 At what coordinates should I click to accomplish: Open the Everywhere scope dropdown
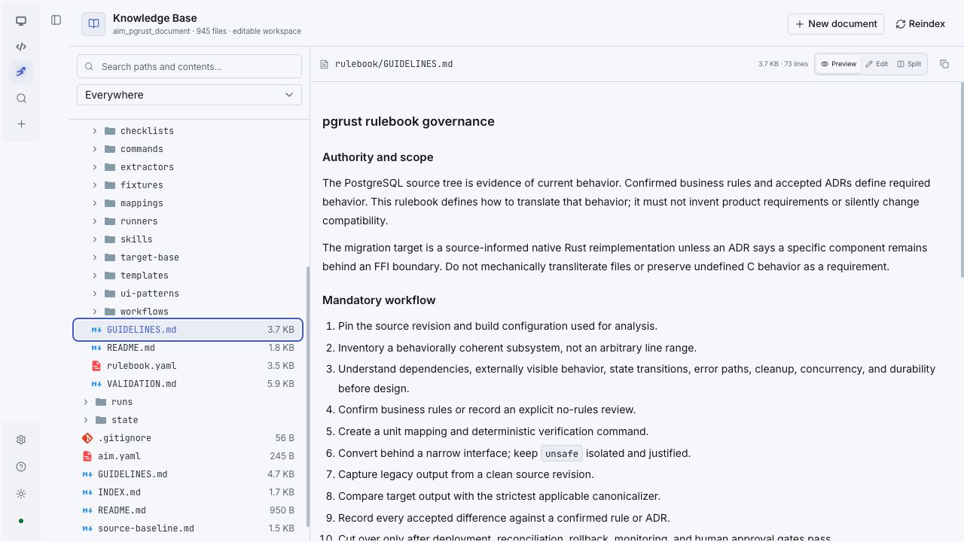click(x=189, y=95)
